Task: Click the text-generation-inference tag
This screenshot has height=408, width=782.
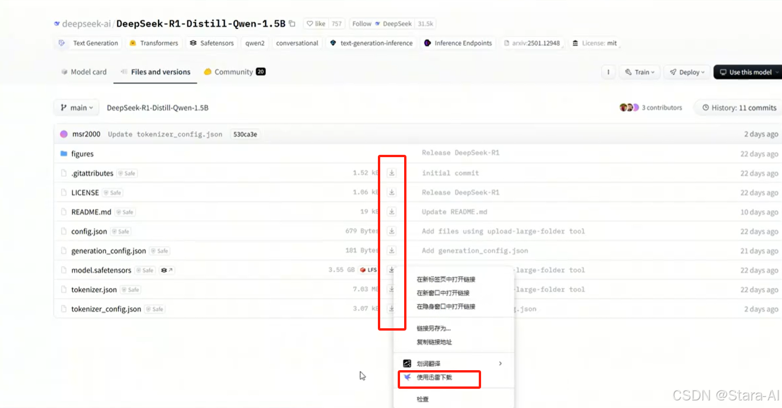Action: click(x=371, y=43)
